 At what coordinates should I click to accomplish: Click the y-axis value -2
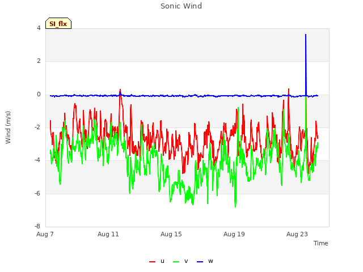pos(37,127)
